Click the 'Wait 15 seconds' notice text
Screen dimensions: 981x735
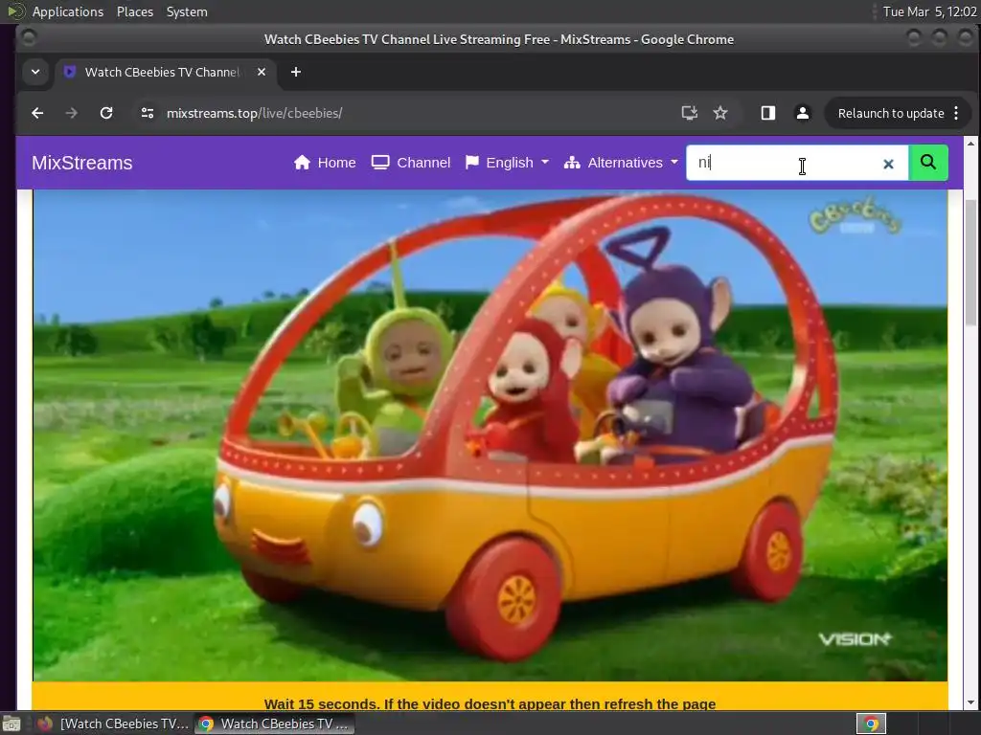tap(490, 703)
